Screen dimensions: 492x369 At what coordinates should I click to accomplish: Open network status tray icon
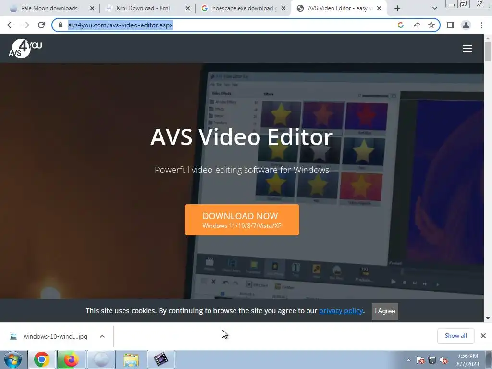point(432,360)
